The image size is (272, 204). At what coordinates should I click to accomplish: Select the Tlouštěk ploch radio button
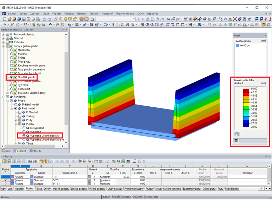coord(11,77)
